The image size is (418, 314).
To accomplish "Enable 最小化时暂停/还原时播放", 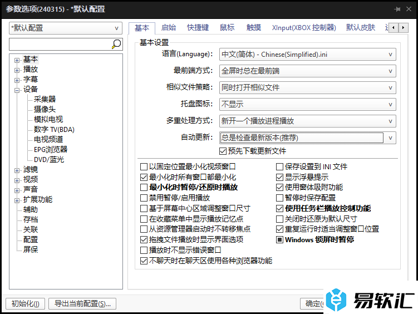I will [144, 188].
